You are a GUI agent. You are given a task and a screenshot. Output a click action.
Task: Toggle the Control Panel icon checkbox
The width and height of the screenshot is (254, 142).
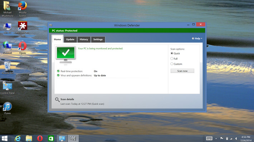[x=4, y=83]
